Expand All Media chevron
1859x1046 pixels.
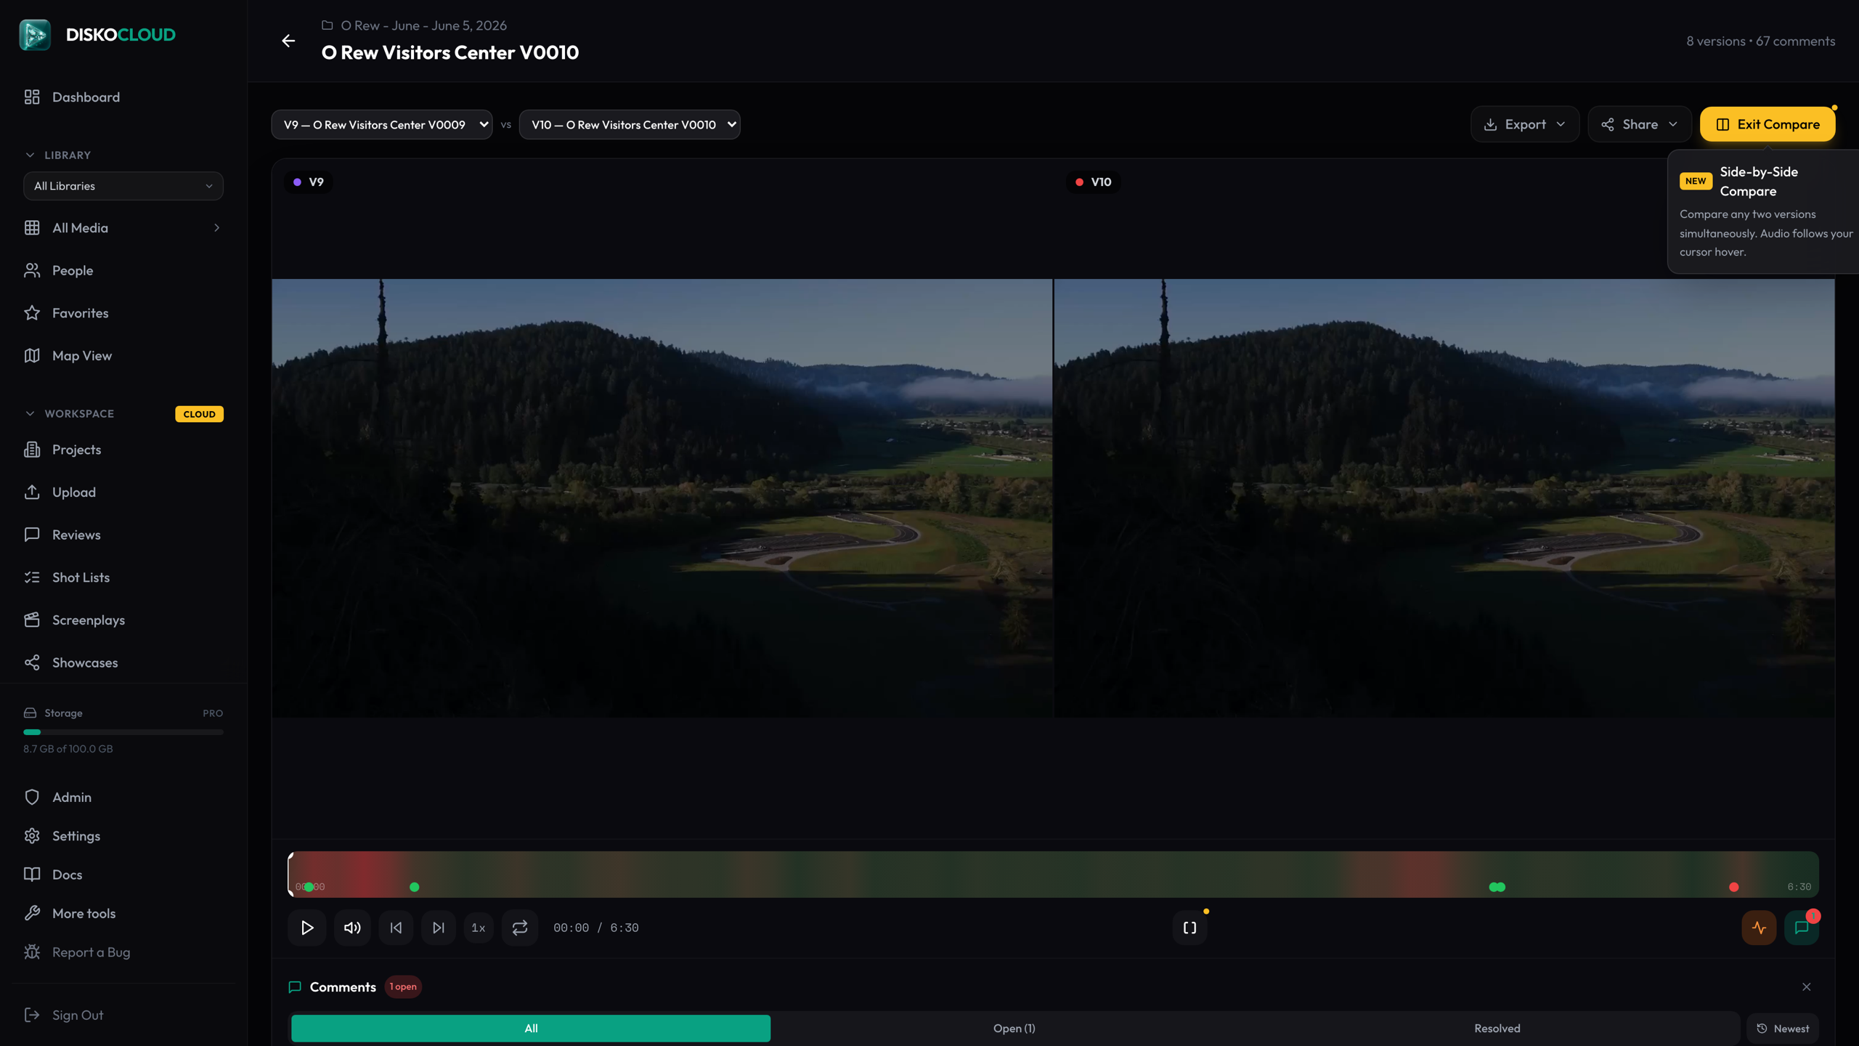pos(216,228)
